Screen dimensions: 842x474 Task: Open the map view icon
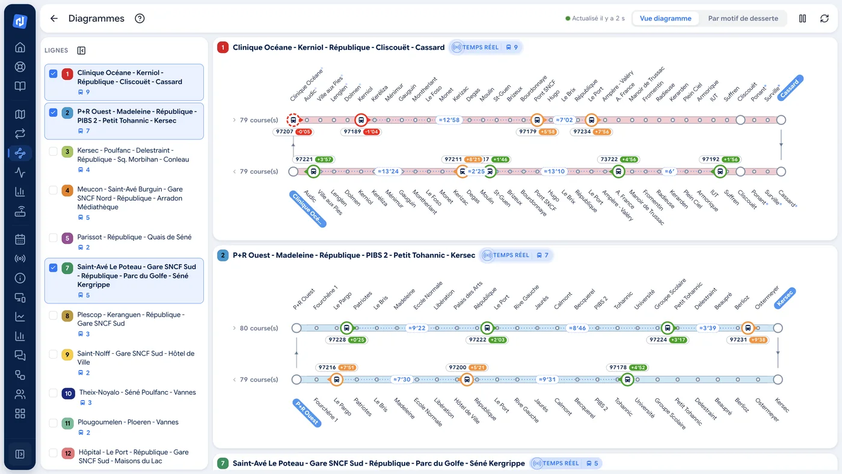20,114
